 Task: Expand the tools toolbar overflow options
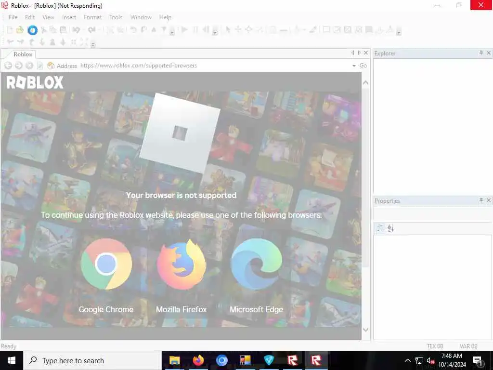[399, 32]
